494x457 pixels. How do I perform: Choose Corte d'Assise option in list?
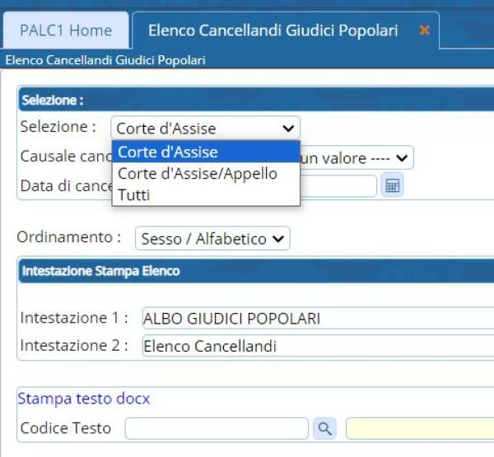(x=206, y=152)
